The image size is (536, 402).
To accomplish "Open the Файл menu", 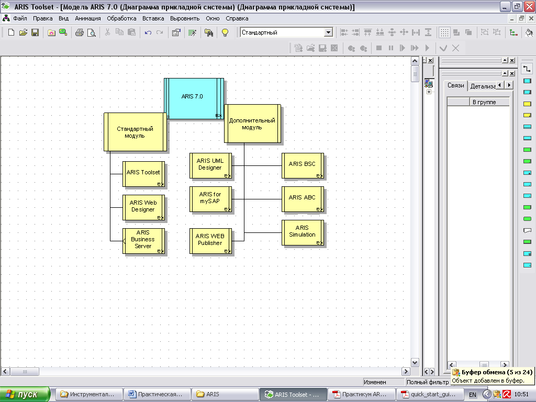I will pos(20,18).
